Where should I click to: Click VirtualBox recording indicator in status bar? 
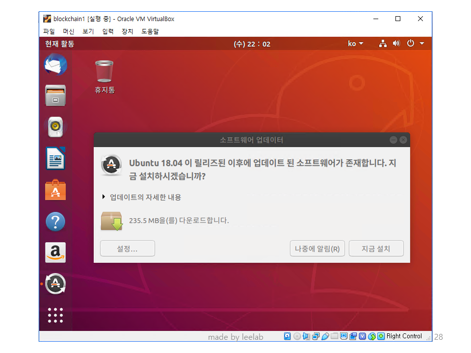(353, 336)
